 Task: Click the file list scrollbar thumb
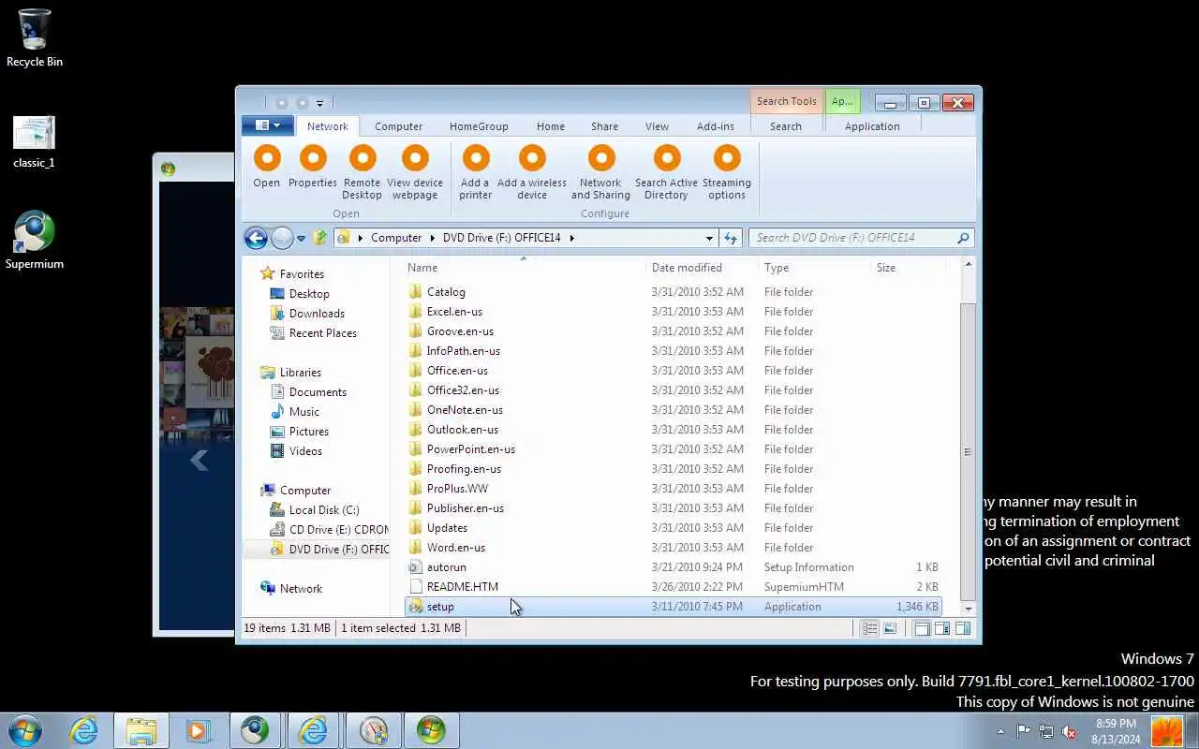pyautogui.click(x=969, y=452)
